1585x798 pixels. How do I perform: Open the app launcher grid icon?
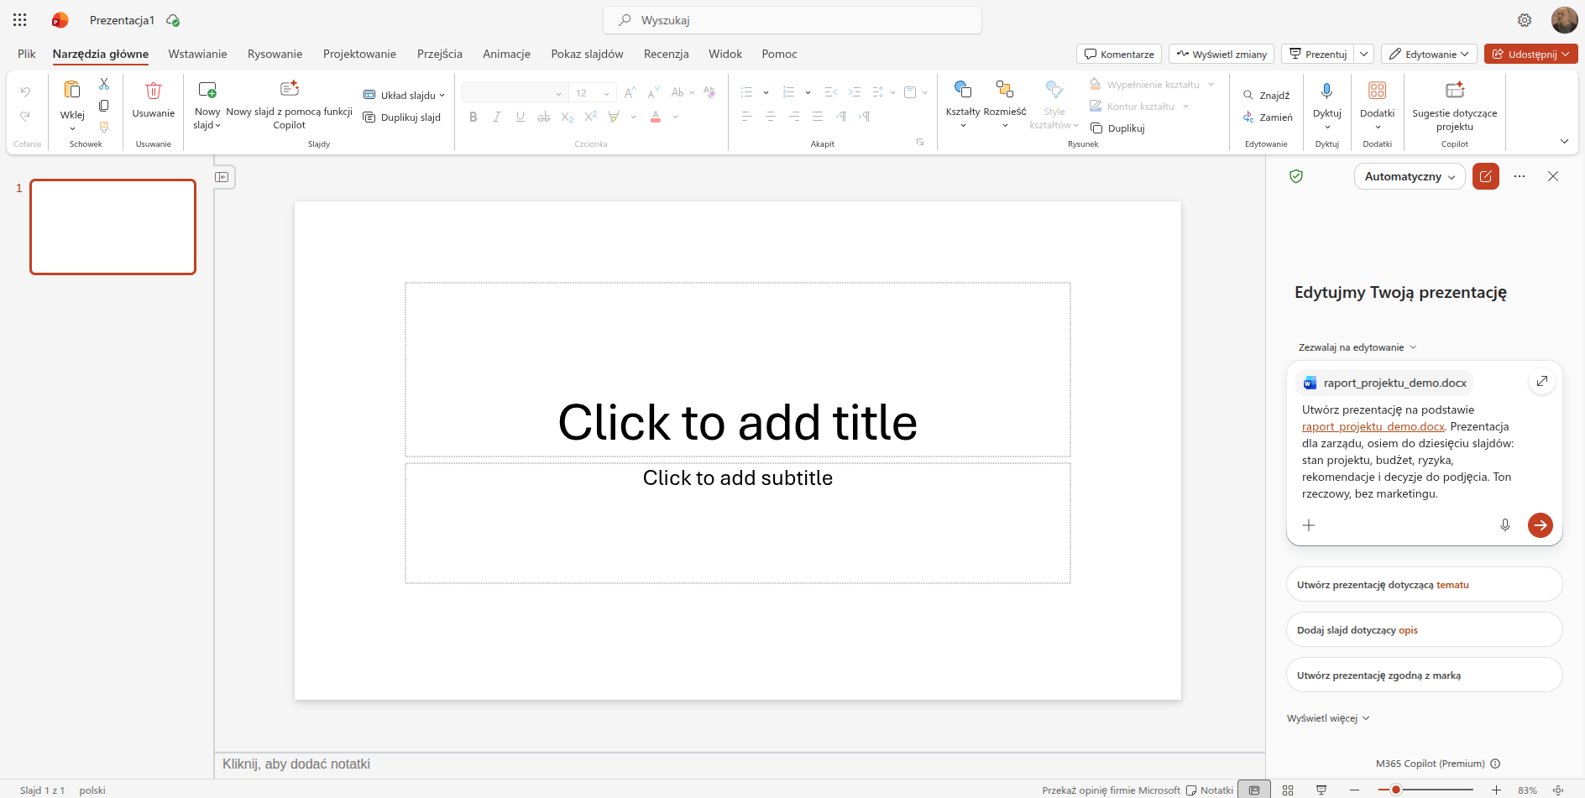click(x=20, y=20)
